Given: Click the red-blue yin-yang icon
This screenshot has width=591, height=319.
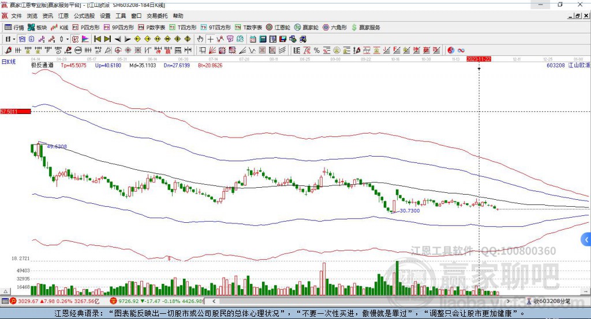Looking at the screenshot, I should (x=450, y=50).
